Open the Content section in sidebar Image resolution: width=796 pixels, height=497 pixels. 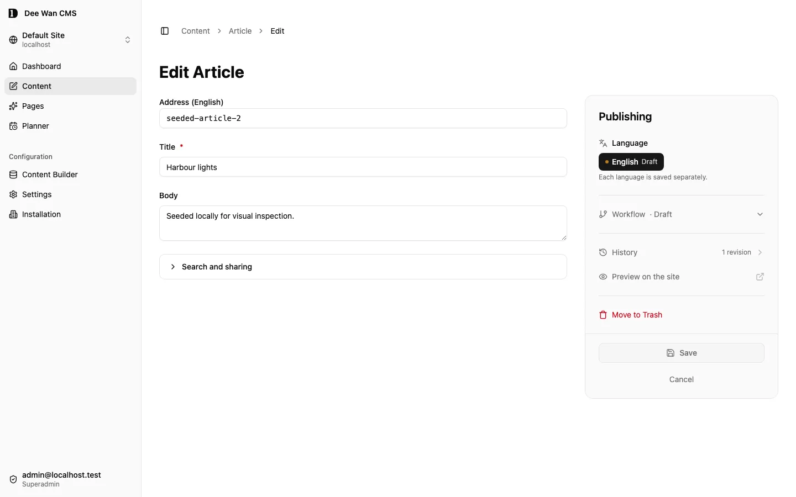(x=70, y=86)
